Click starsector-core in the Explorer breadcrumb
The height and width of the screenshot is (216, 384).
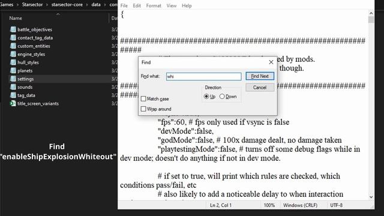pyautogui.click(x=67, y=5)
